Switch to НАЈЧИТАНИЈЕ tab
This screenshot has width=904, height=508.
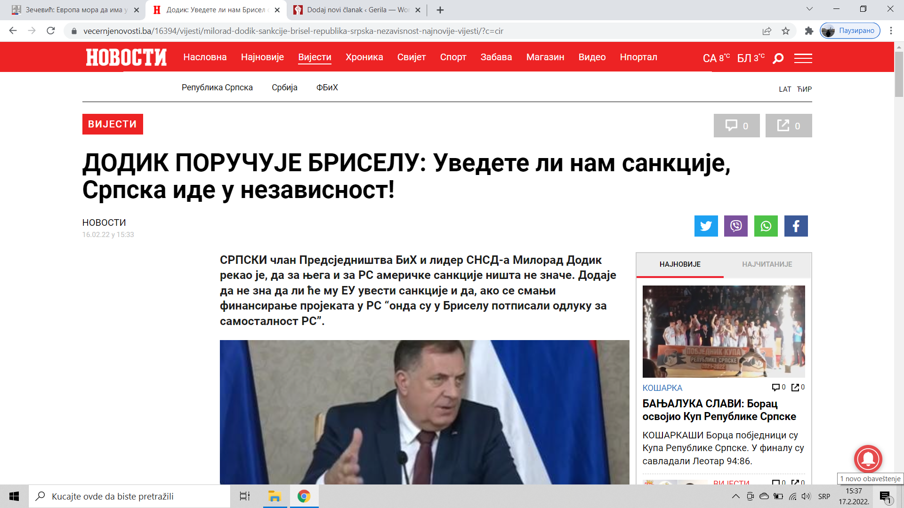767,264
